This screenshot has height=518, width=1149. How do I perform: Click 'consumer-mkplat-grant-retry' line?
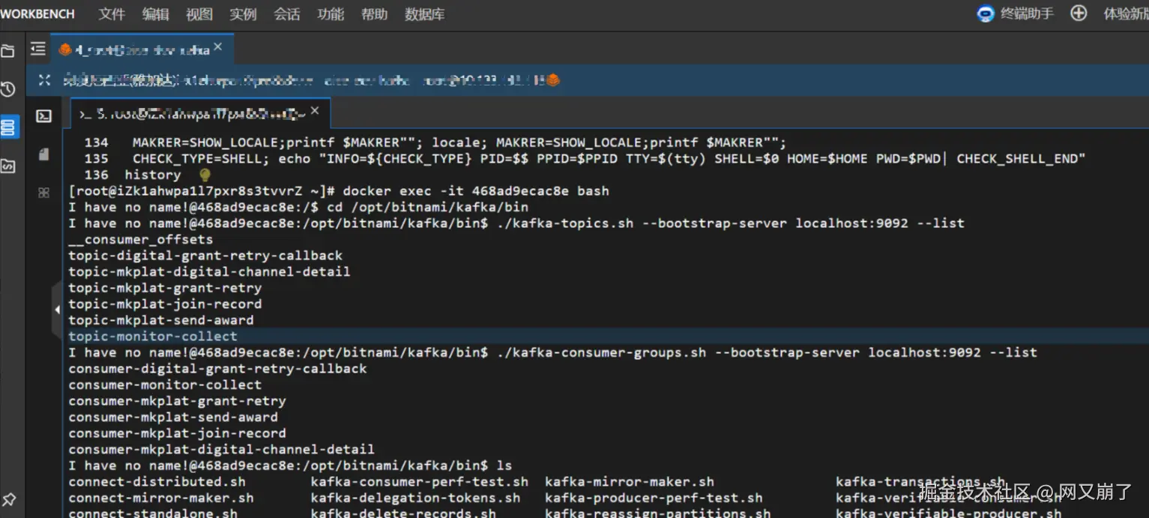[177, 401]
